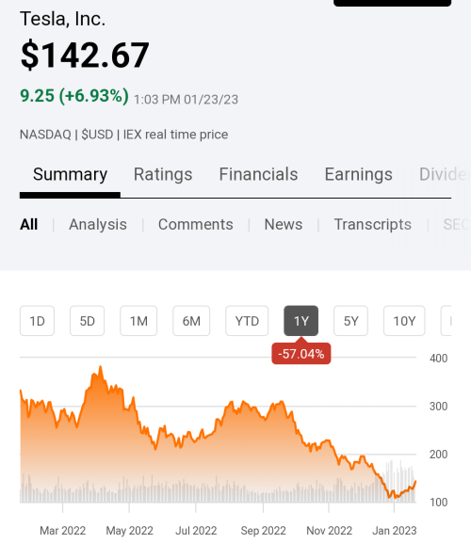Show 5Y price chart
Screen dimensions: 471x559
click(350, 321)
